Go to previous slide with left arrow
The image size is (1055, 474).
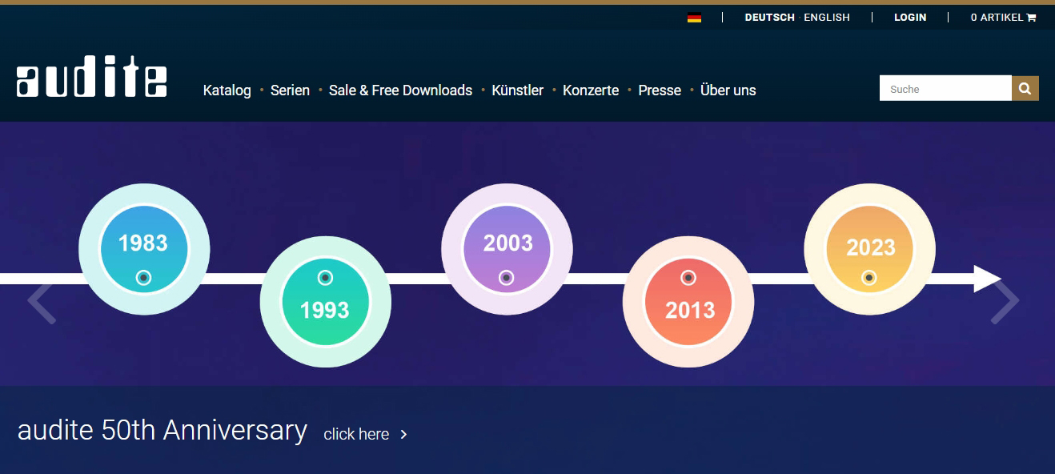tap(42, 301)
